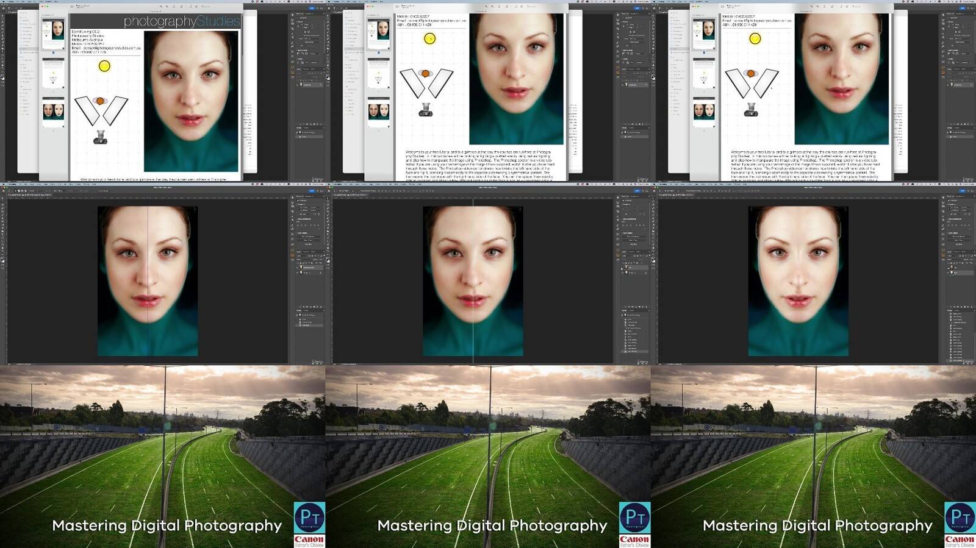Image resolution: width=976 pixels, height=548 pixels.
Task: Select first PDF page thumbnail in photographyStudies-header frame
Action: 53,34
